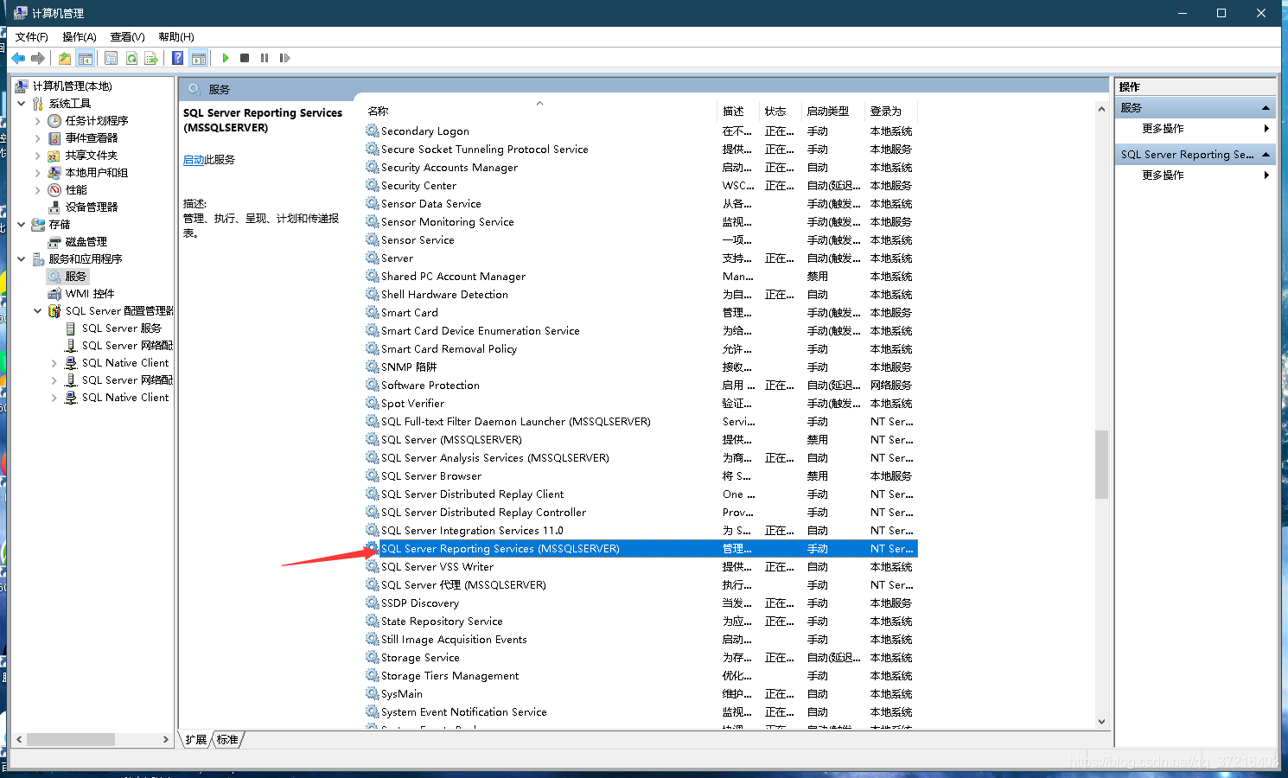Collapse the 系统工具 tree node

pyautogui.click(x=22, y=104)
